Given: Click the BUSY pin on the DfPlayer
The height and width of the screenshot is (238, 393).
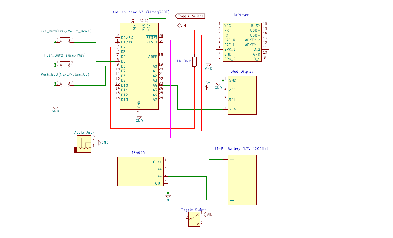Looking at the screenshot, I should click(256, 26).
